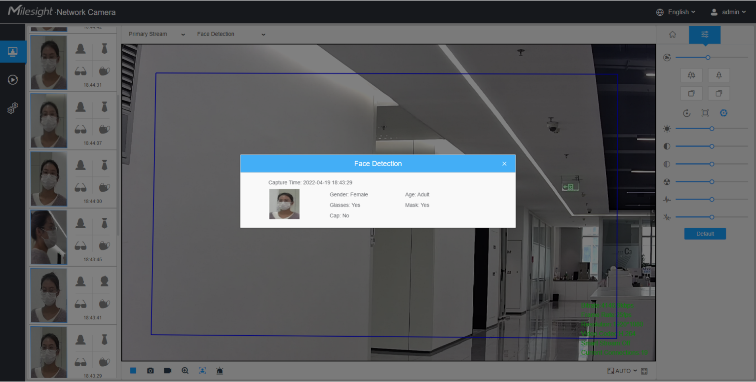The image size is (756, 382).
Task: Click the radiation-style sharpness icon
Action: point(667,182)
